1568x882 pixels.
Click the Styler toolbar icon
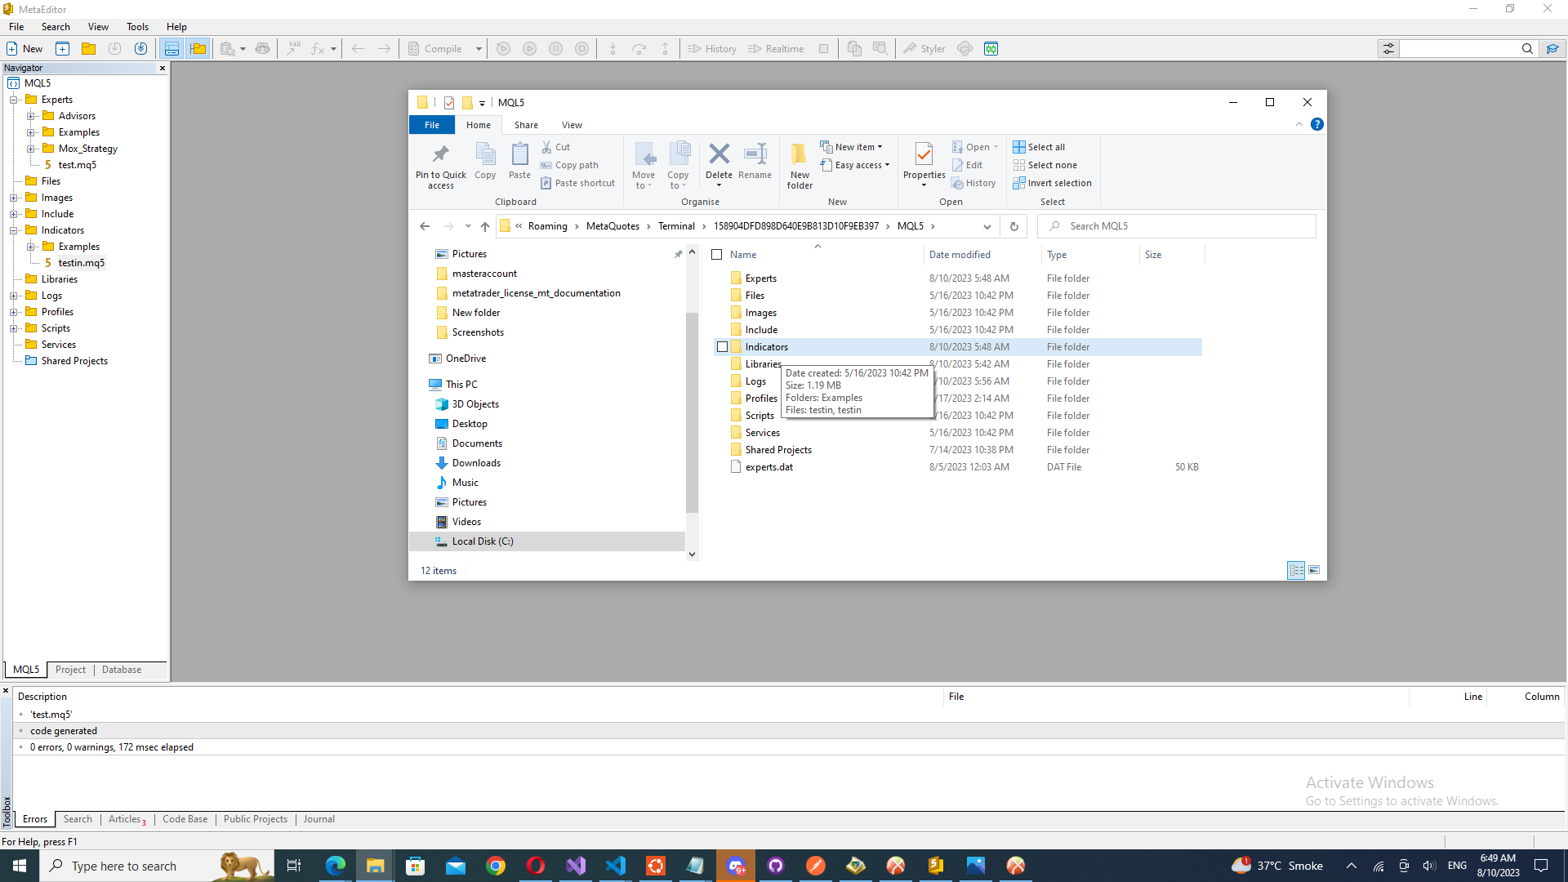(x=924, y=49)
